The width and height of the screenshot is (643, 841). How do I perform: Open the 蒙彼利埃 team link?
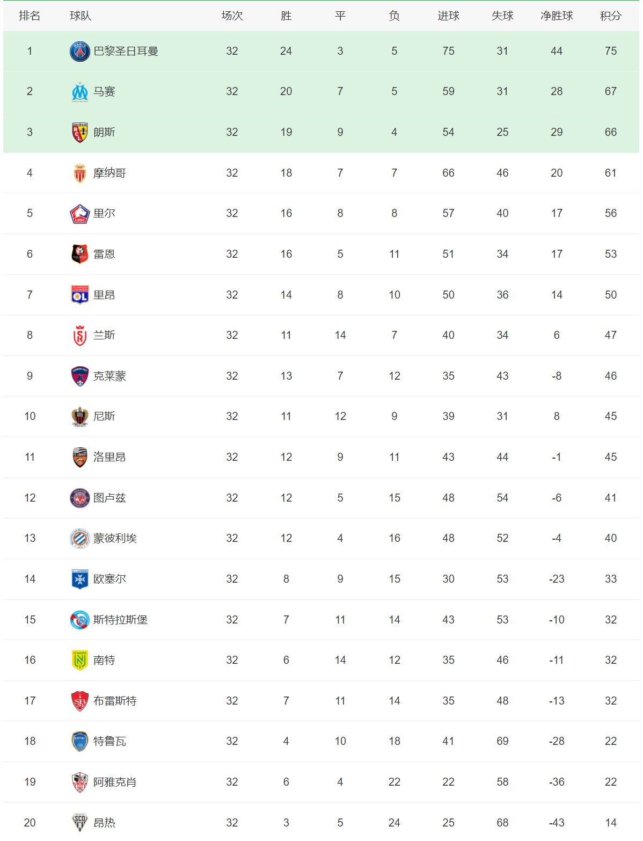click(115, 538)
